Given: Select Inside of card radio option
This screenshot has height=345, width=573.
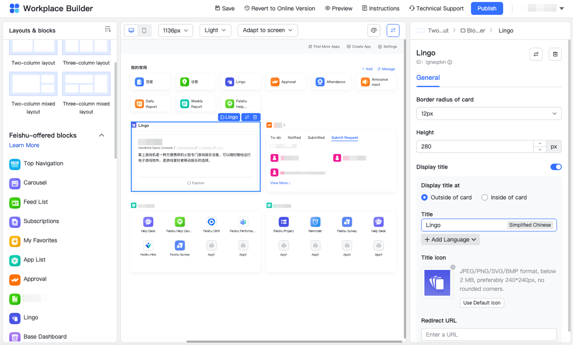Looking at the screenshot, I should coord(484,197).
